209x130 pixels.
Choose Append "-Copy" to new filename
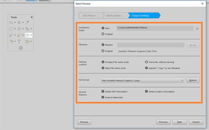coord(146,68)
